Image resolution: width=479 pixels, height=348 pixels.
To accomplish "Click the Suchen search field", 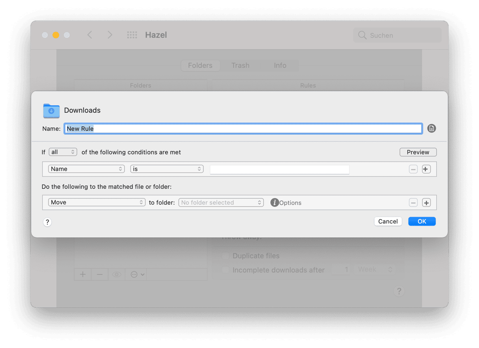I will pyautogui.click(x=397, y=35).
